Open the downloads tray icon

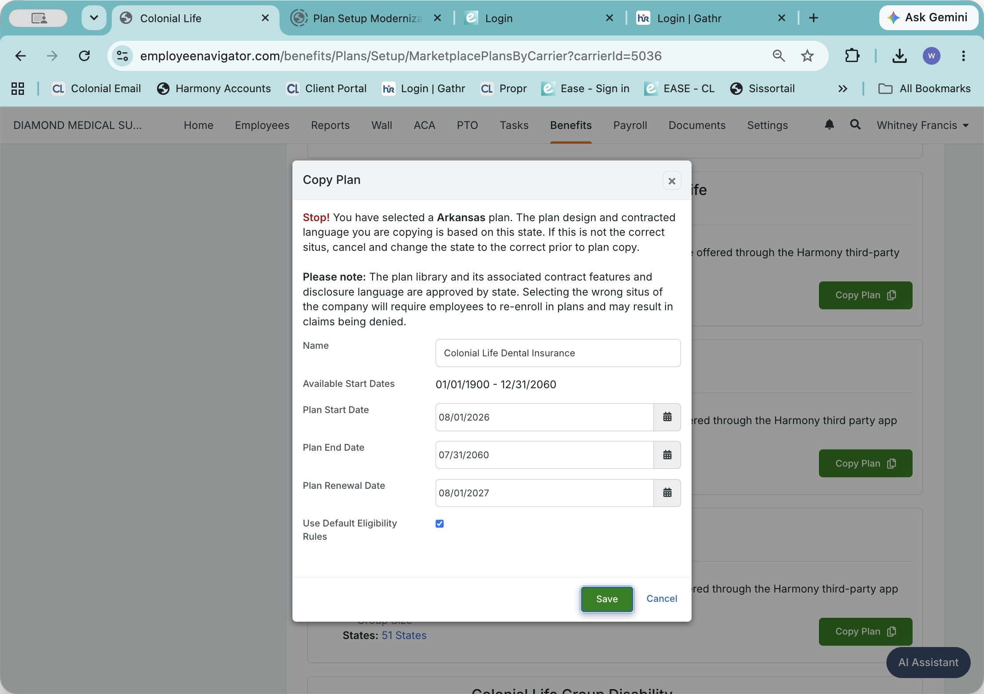pos(900,56)
